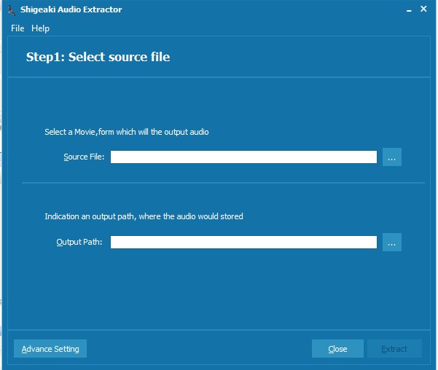Click the 'Select a Movie,form which will the output audio' text
Screen dimensions: 438x370
coord(127,132)
